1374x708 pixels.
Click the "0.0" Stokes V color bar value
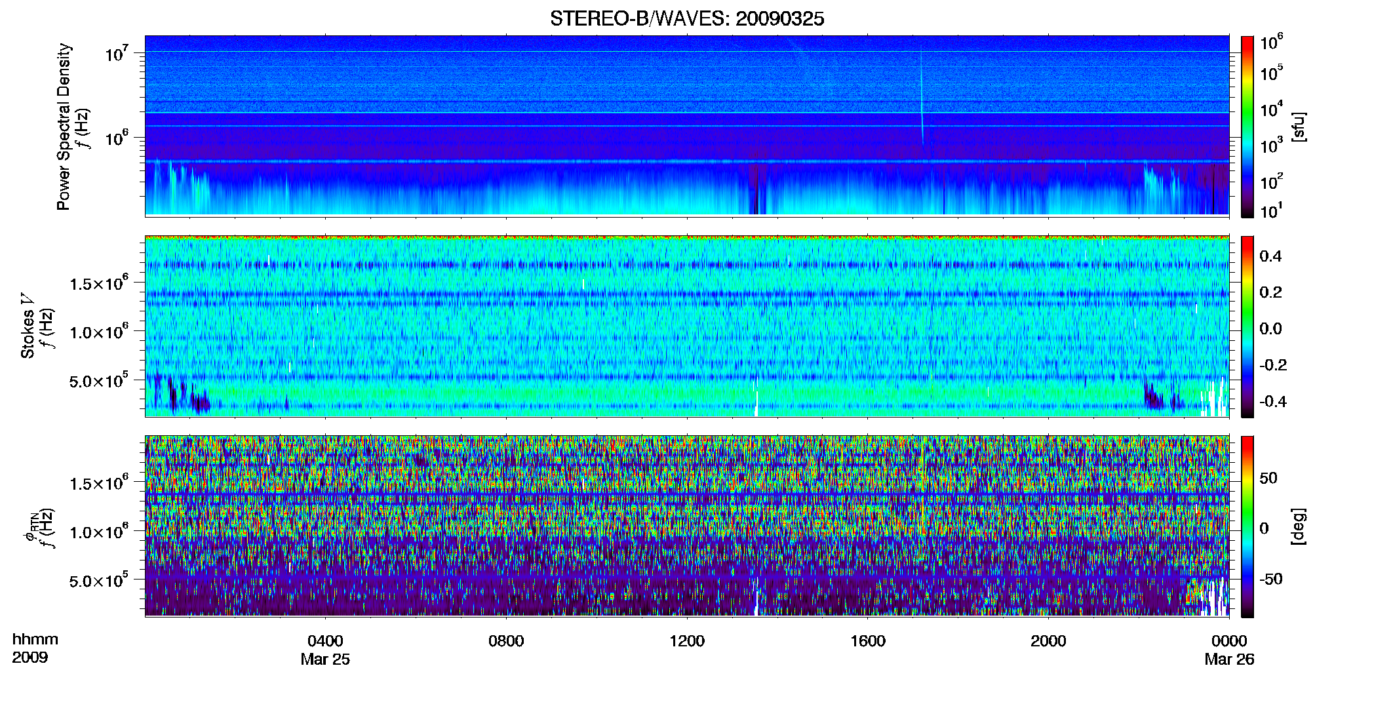coord(1270,329)
